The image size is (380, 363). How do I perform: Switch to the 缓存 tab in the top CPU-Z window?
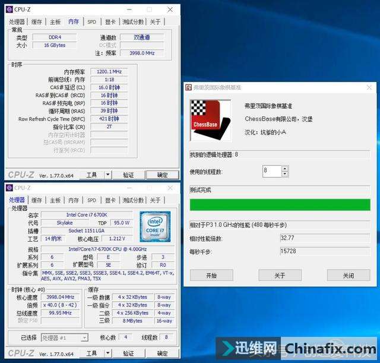[x=37, y=22]
